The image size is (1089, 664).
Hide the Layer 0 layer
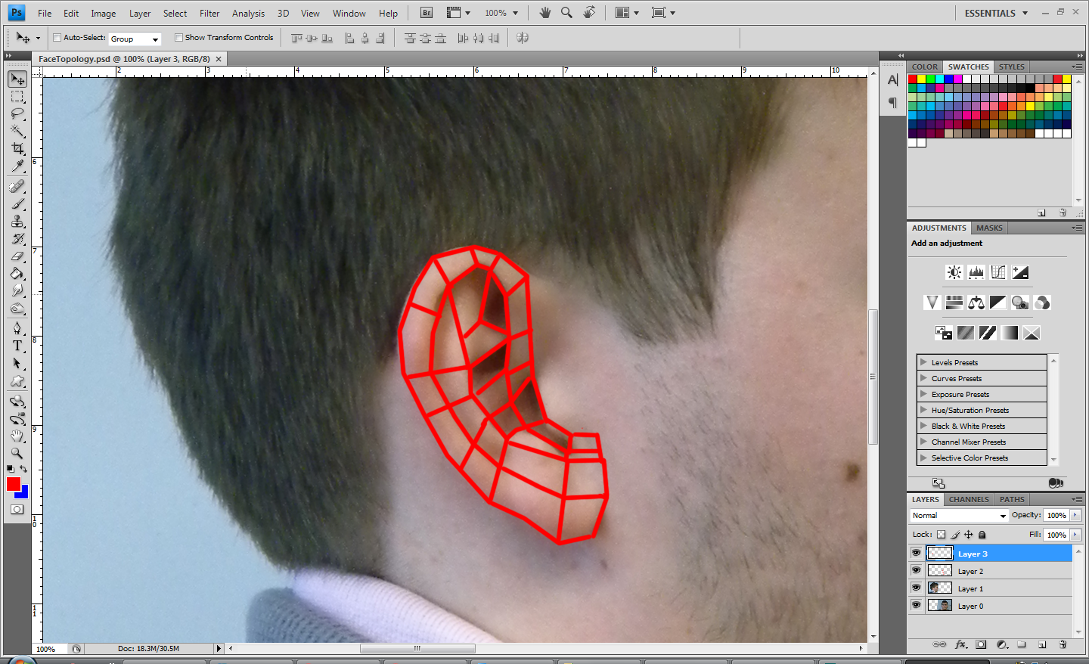(916, 604)
